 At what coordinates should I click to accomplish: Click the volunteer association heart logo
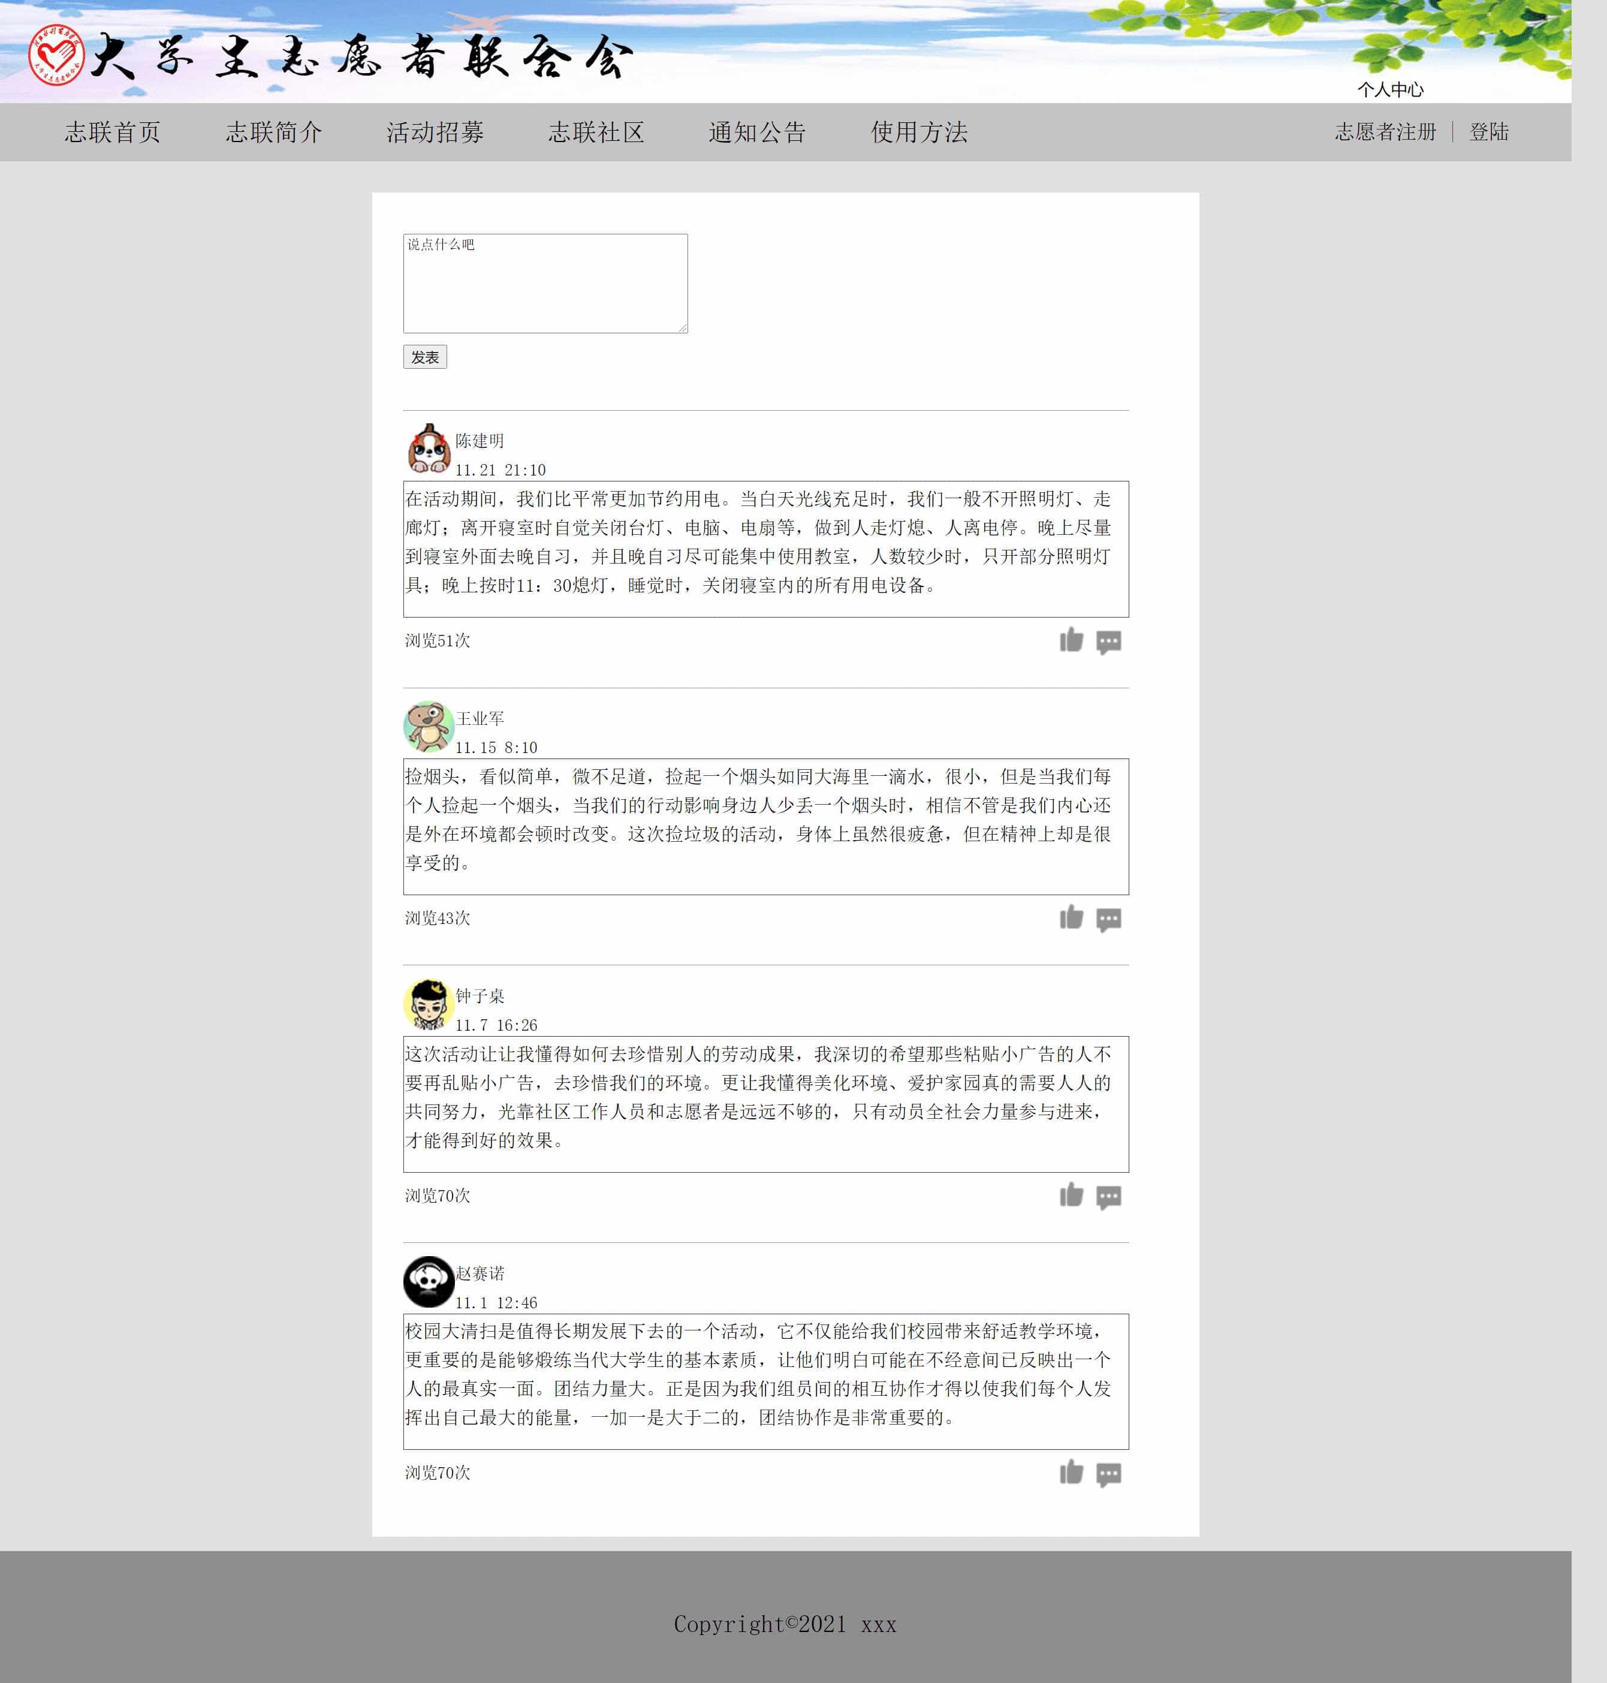56,56
